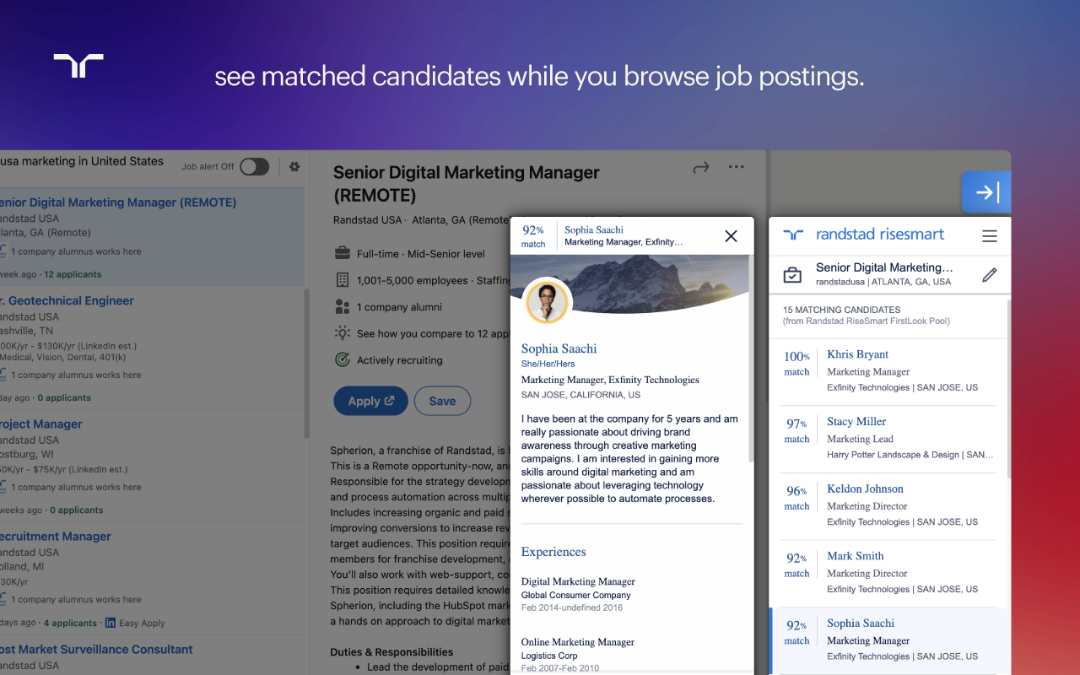Screen dimensions: 1080x675
Task: Save the Senior Digital Marketing Manager job
Action: (442, 401)
